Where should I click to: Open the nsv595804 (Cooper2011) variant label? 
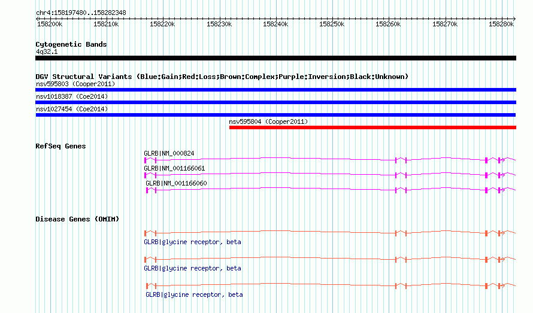click(x=268, y=121)
